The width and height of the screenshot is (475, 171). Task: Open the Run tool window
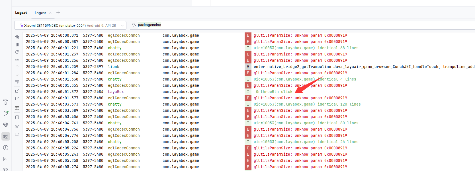click(6, 114)
